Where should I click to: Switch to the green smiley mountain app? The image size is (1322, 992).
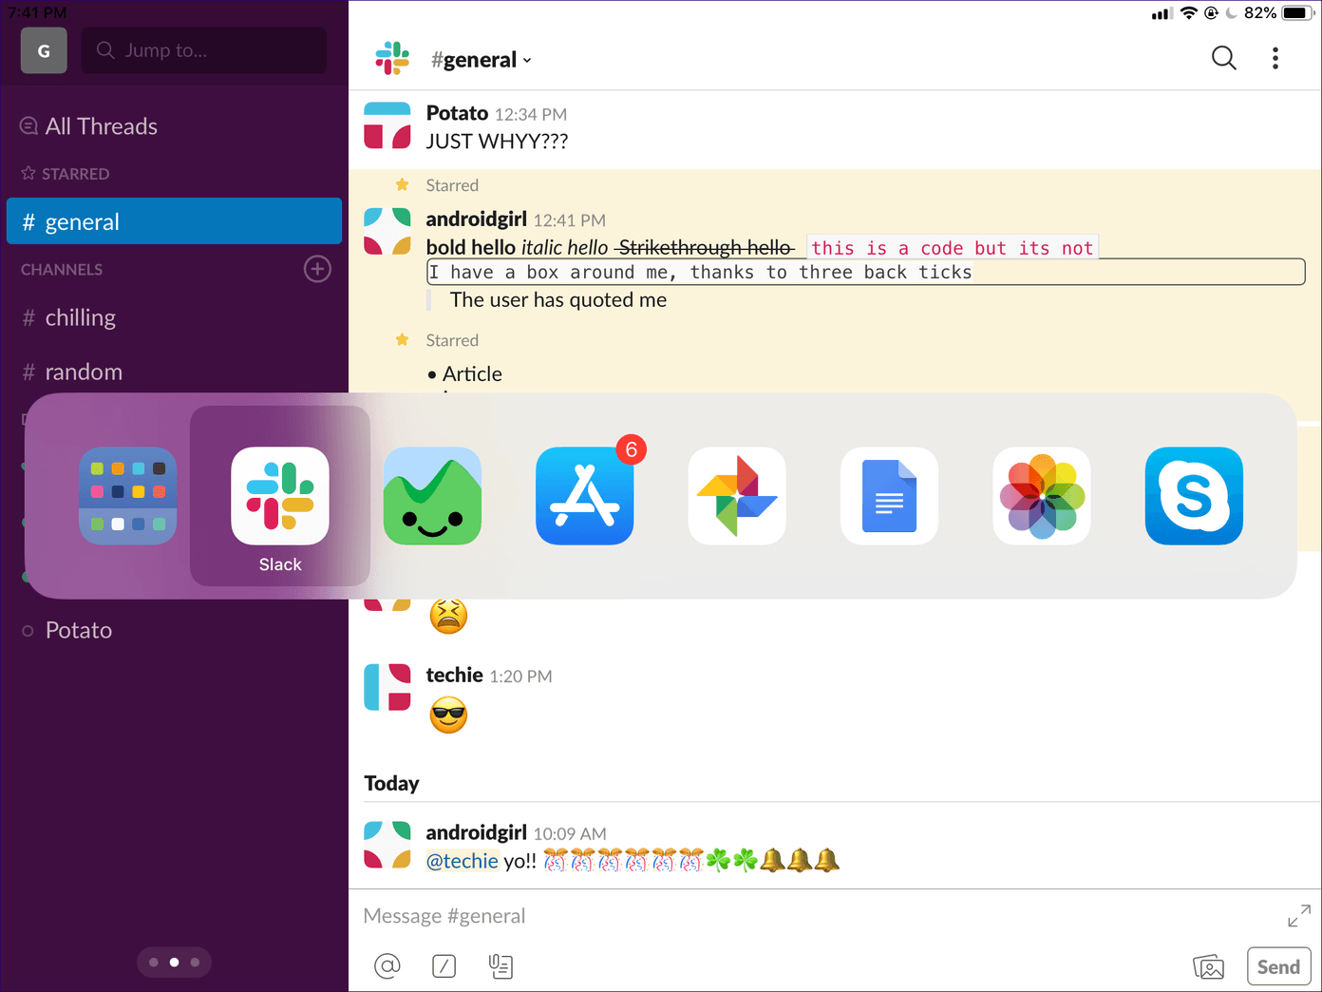432,496
